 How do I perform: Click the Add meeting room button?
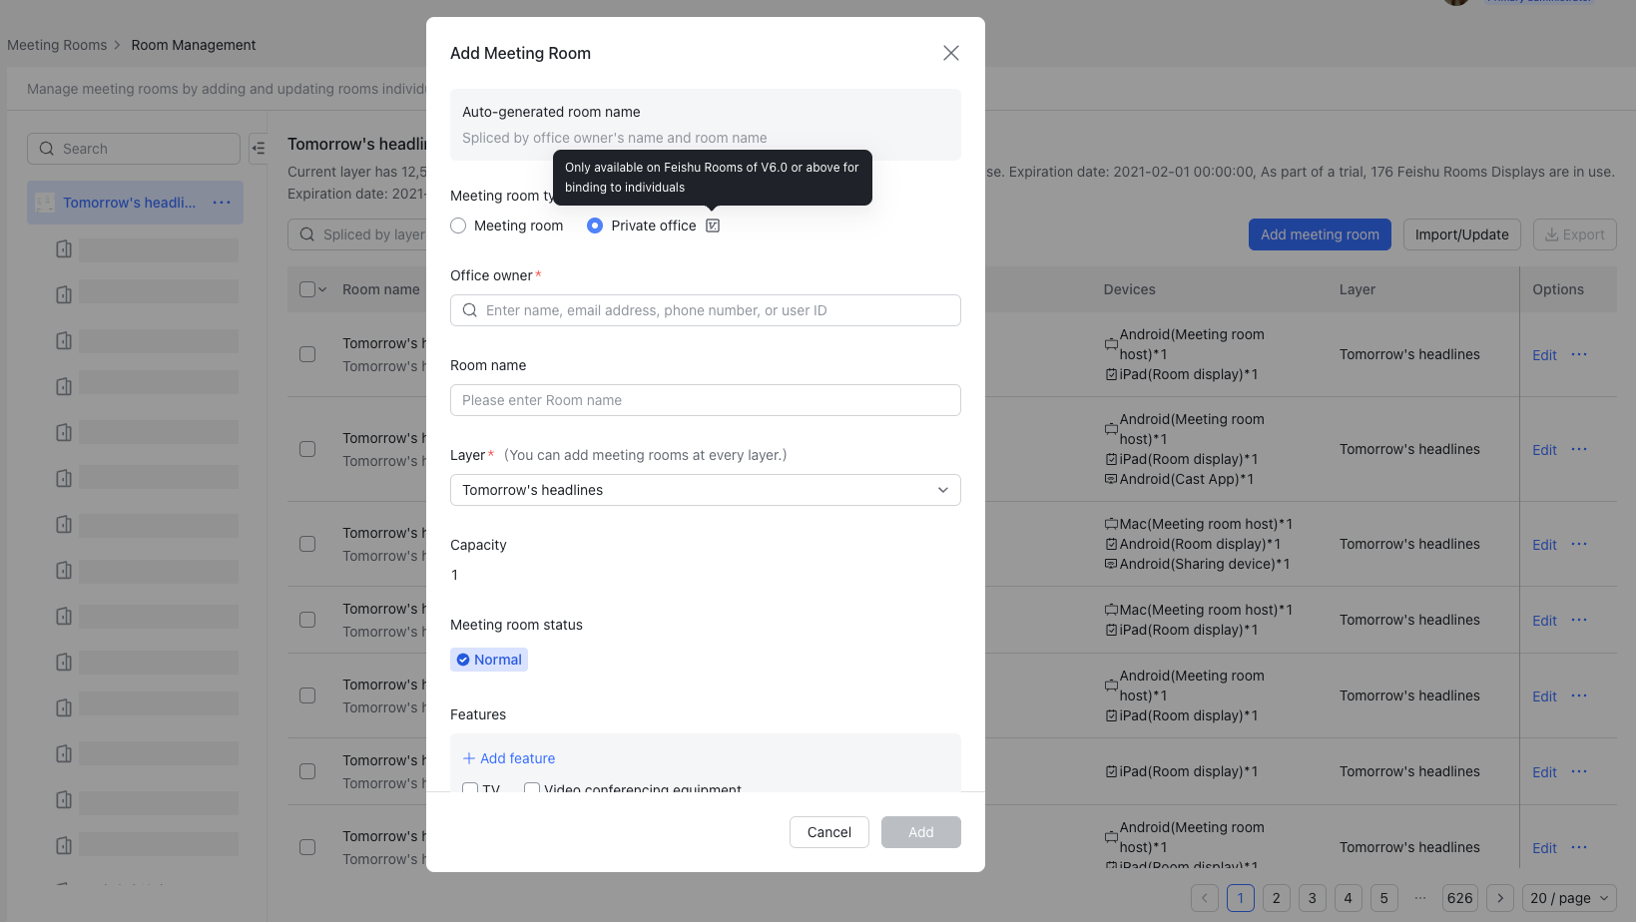coord(1320,234)
